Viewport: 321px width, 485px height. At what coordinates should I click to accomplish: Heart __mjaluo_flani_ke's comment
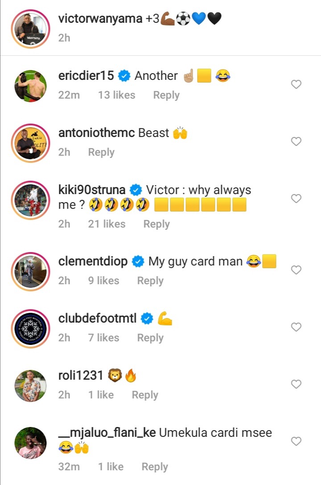[x=296, y=441]
